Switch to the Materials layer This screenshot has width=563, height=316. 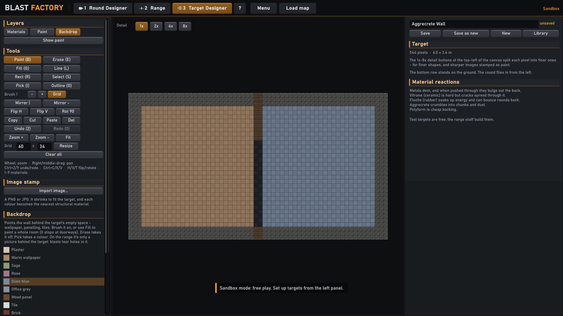tap(16, 32)
